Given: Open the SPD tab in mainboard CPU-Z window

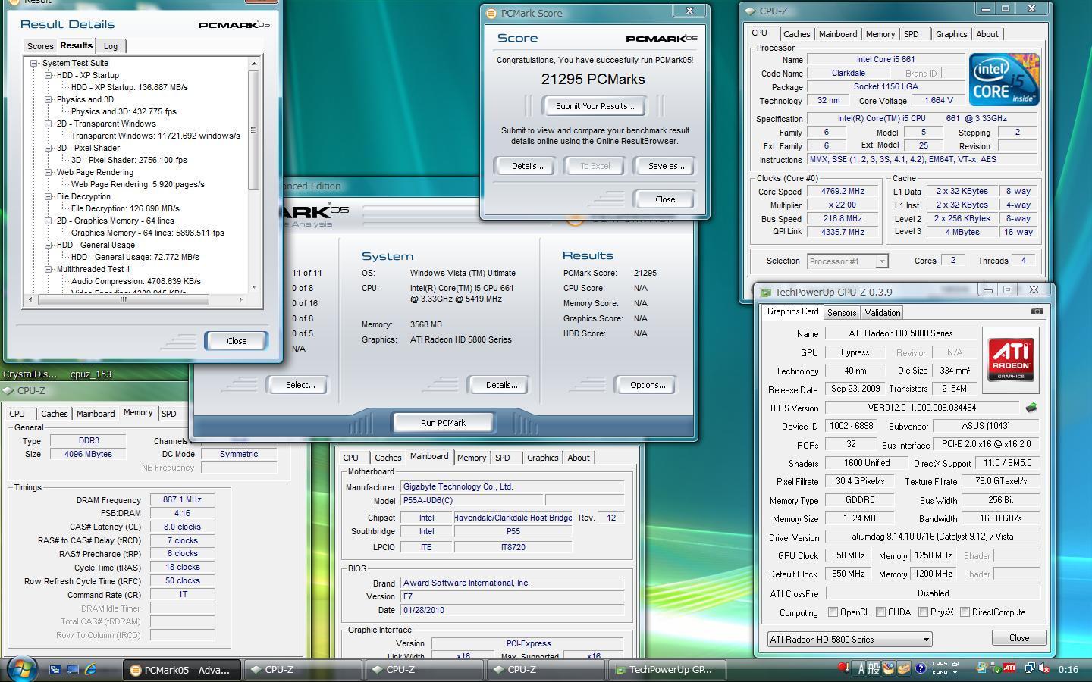Looking at the screenshot, I should pyautogui.click(x=502, y=458).
